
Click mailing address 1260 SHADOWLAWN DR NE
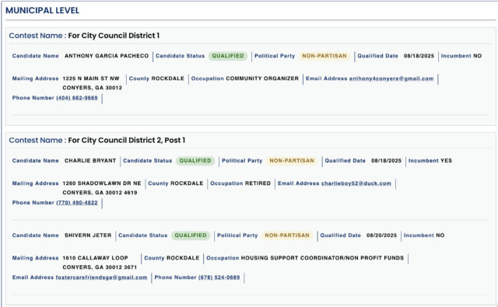[x=102, y=183]
